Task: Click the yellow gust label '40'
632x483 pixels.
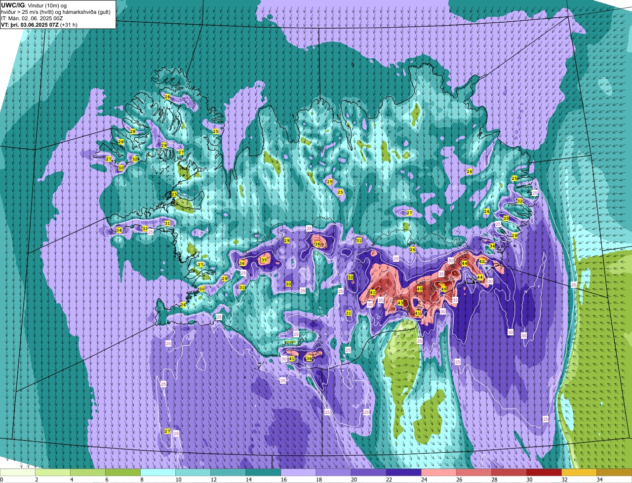Action: (419, 289)
